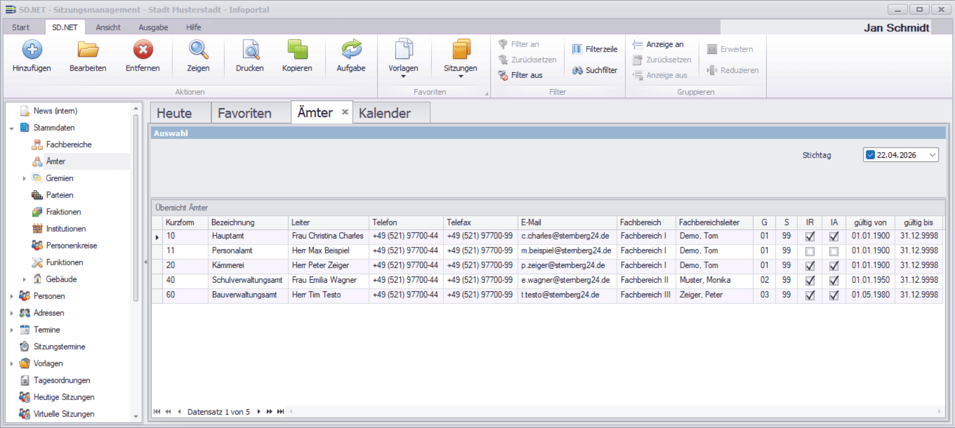Click the Filter aus button
The width and height of the screenshot is (955, 428).
(x=520, y=75)
